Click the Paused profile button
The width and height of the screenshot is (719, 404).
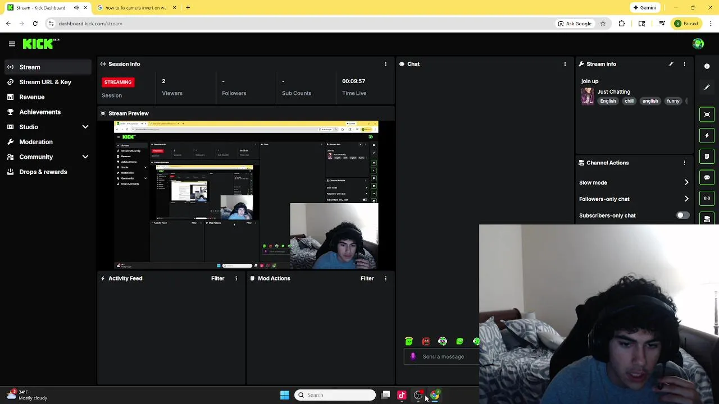pyautogui.click(x=686, y=24)
